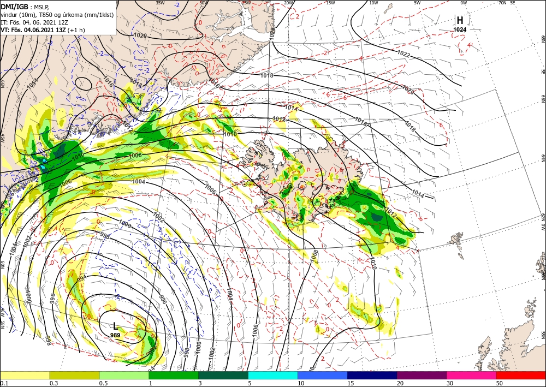546x387 pixels.
Task: Click the pink 30–50 legend color segment
Action: tap(472, 376)
